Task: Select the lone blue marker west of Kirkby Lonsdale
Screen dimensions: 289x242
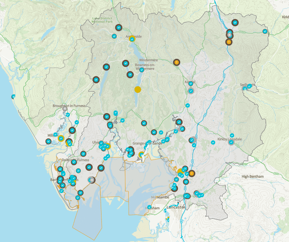Action: 213,142
